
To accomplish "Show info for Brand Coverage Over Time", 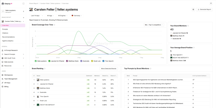I will point(55,25).
